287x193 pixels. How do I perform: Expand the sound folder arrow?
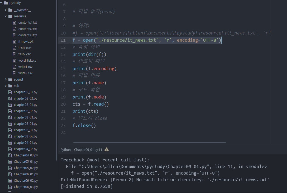click(6, 79)
